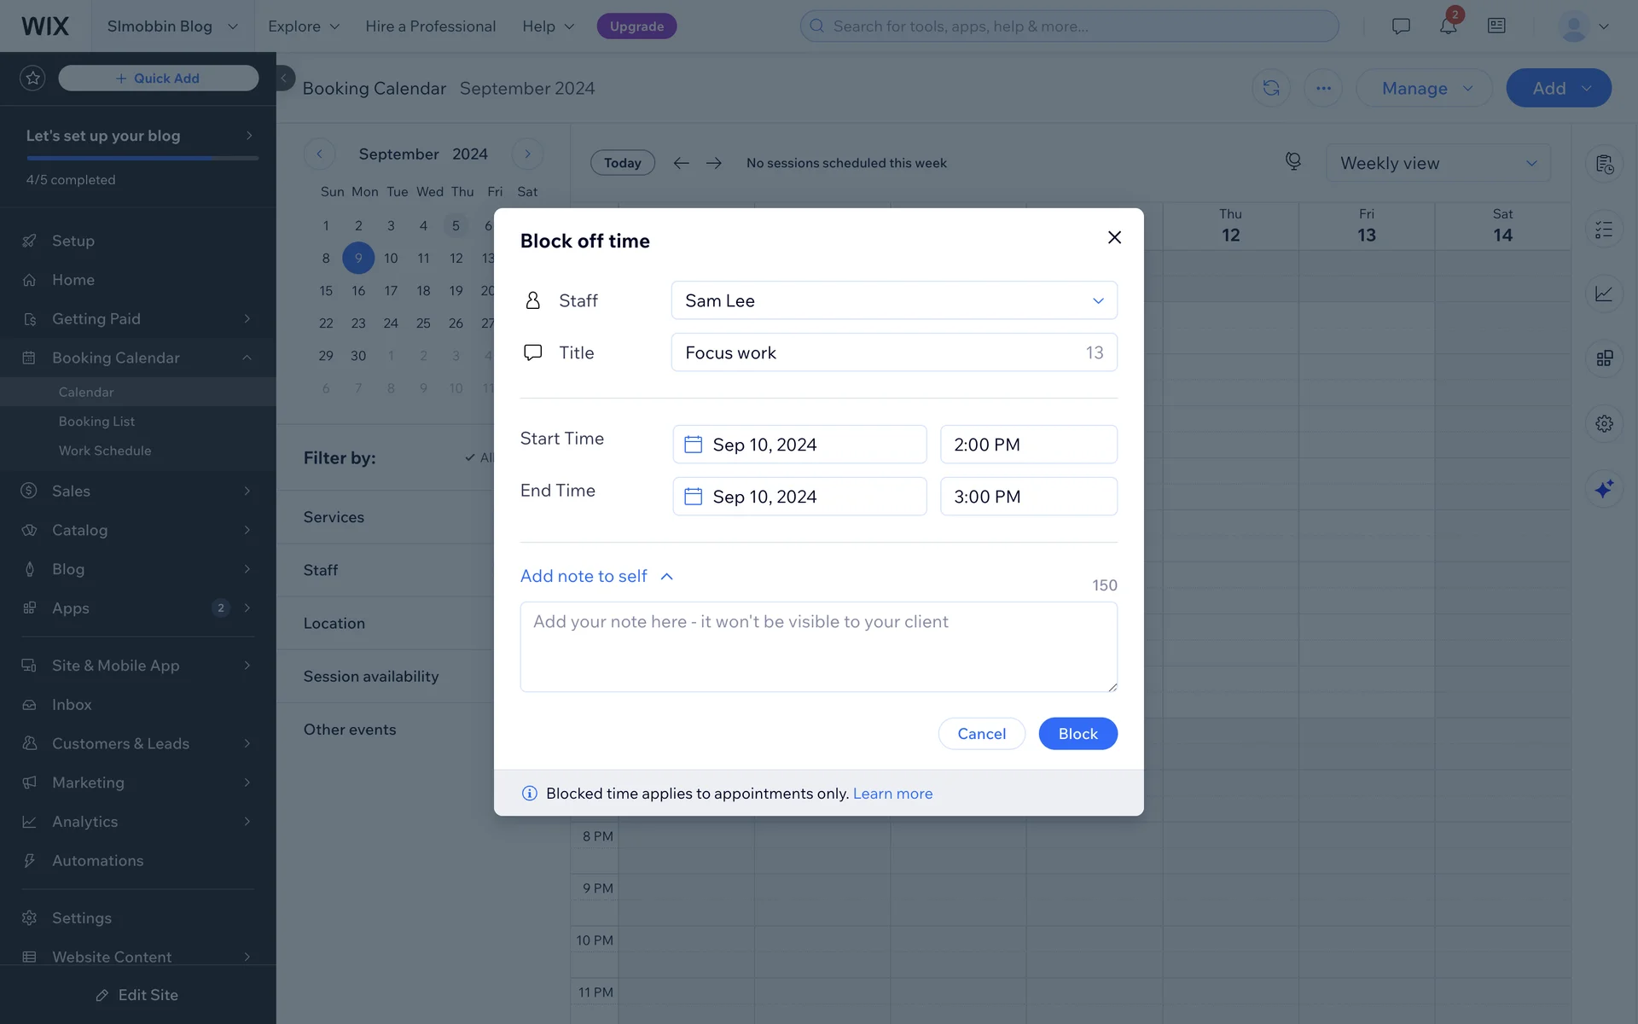Screen dimensions: 1638x1024
Task: Open the chat messages icon
Action: point(1401,26)
